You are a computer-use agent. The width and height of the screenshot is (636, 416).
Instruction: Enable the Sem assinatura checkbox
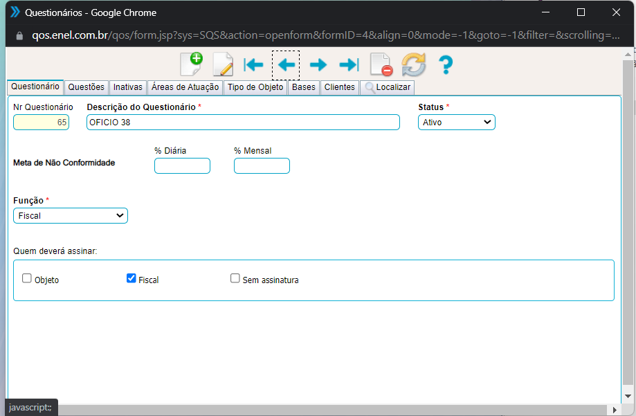[x=235, y=278]
